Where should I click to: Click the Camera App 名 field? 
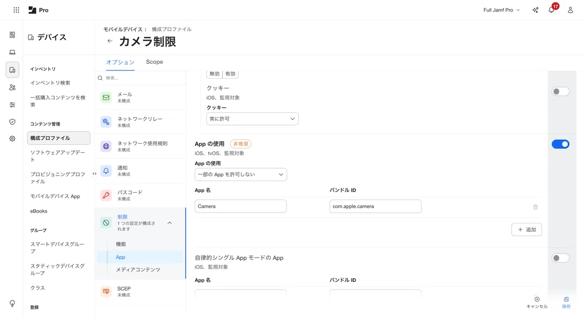[241, 206]
